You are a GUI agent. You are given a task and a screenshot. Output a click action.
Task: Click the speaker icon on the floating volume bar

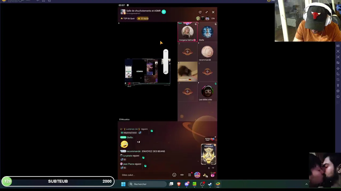[166, 72]
